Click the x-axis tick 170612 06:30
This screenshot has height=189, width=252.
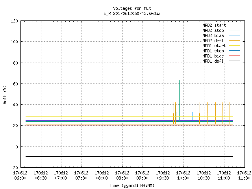coord(41,176)
